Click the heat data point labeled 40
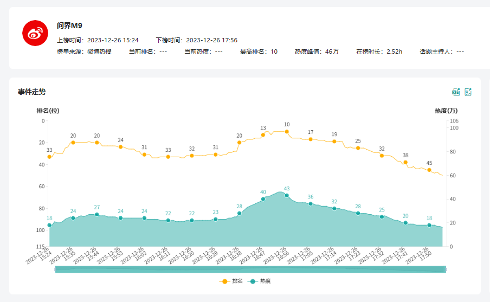This screenshot has height=302, width=490. coord(263,199)
